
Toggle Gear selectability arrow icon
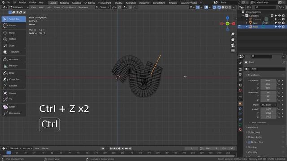tap(276, 23)
